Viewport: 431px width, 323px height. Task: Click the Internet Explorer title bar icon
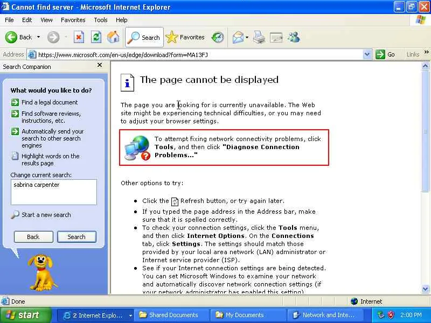click(5, 6)
